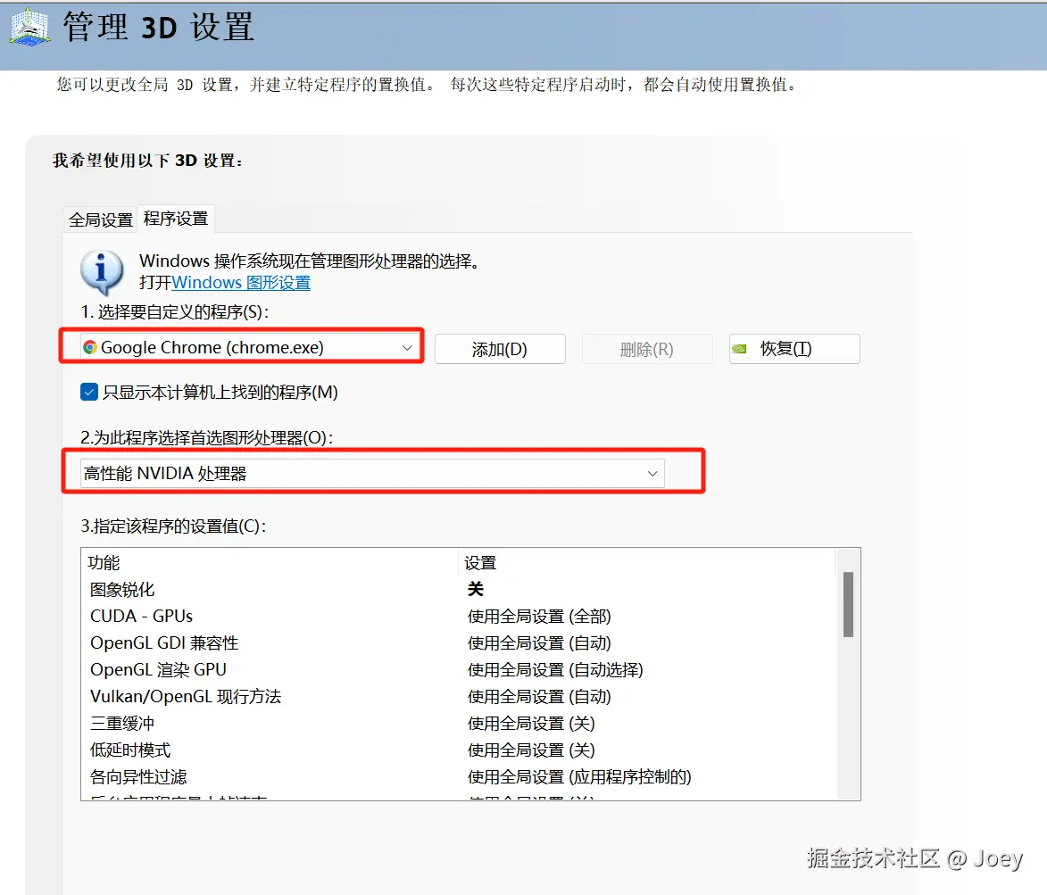Click the 设置 column header
Screen dimensions: 1047x895
click(646, 563)
